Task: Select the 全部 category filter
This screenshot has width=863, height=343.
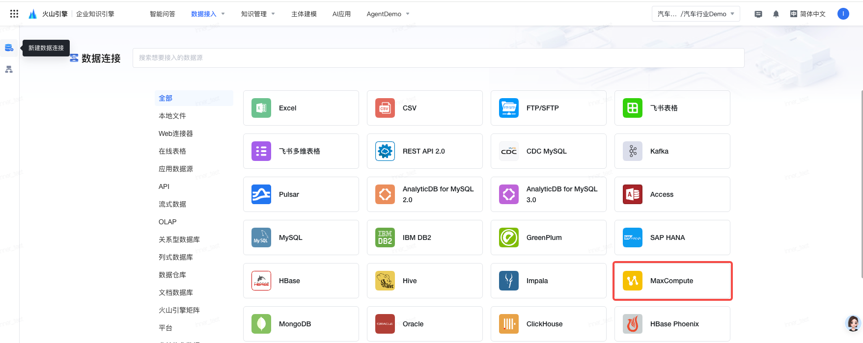Action: click(x=194, y=98)
